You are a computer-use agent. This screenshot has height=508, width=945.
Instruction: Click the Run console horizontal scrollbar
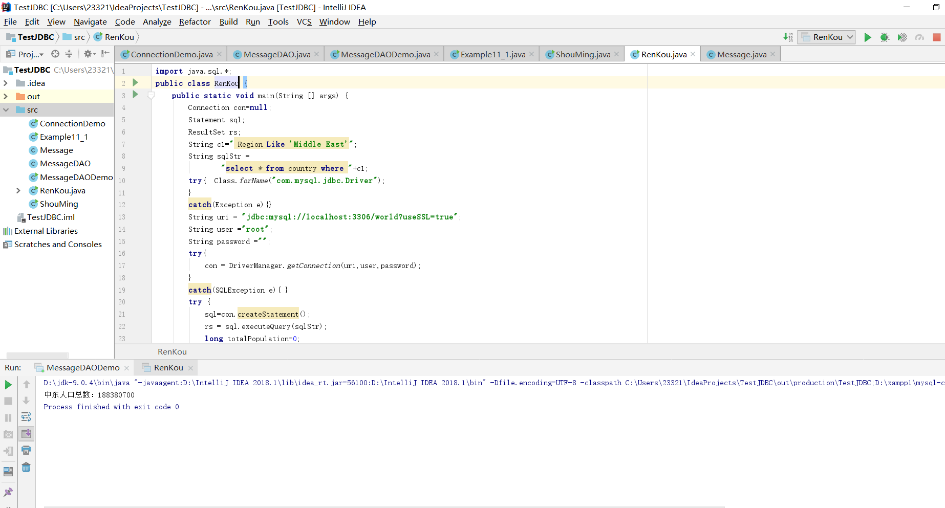(384, 506)
